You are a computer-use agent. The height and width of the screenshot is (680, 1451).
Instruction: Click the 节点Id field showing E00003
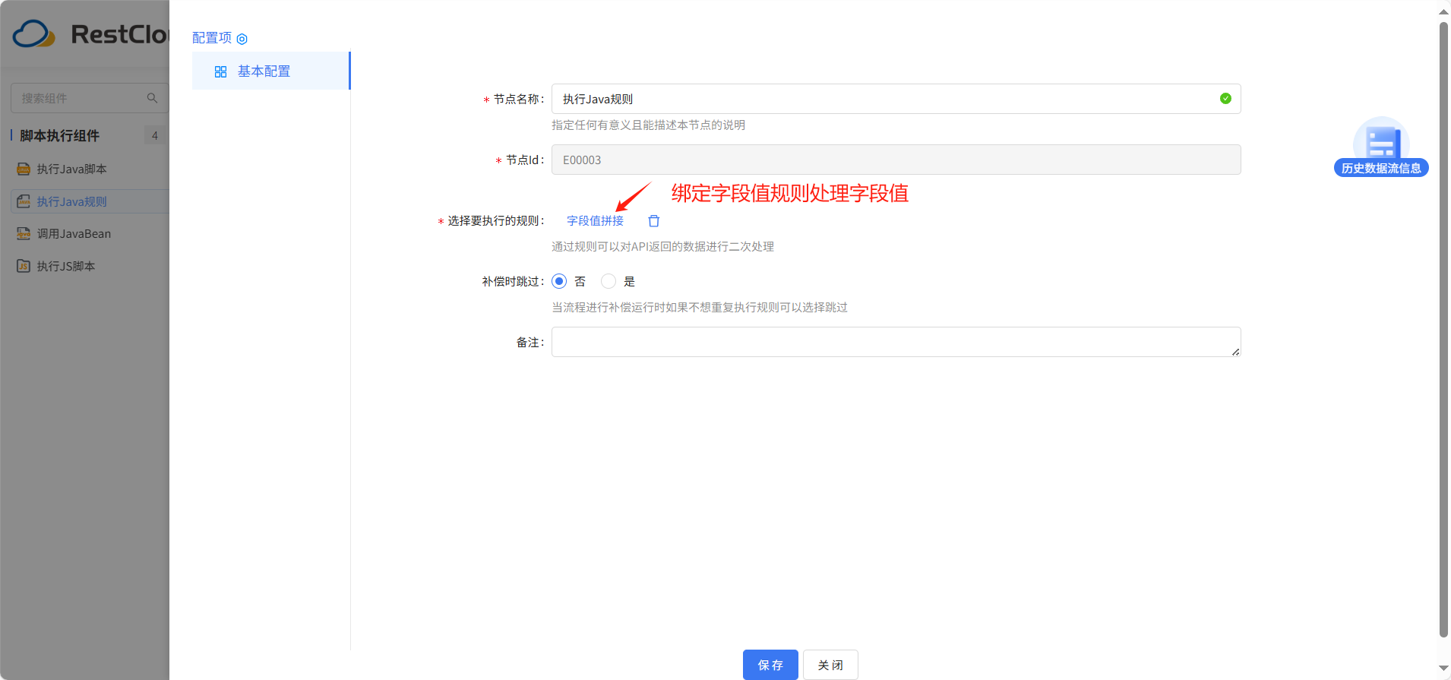point(896,160)
